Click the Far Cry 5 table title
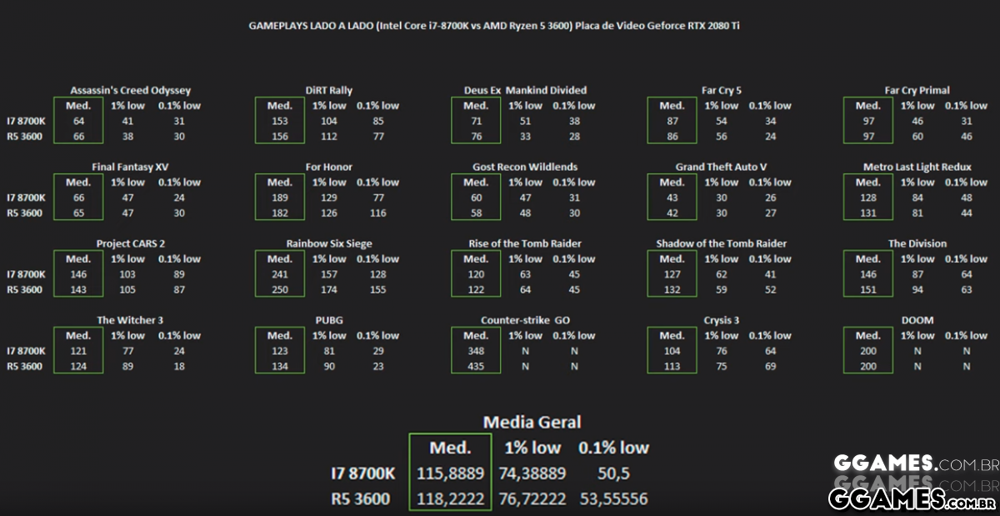This screenshot has width=1000, height=516. (722, 90)
